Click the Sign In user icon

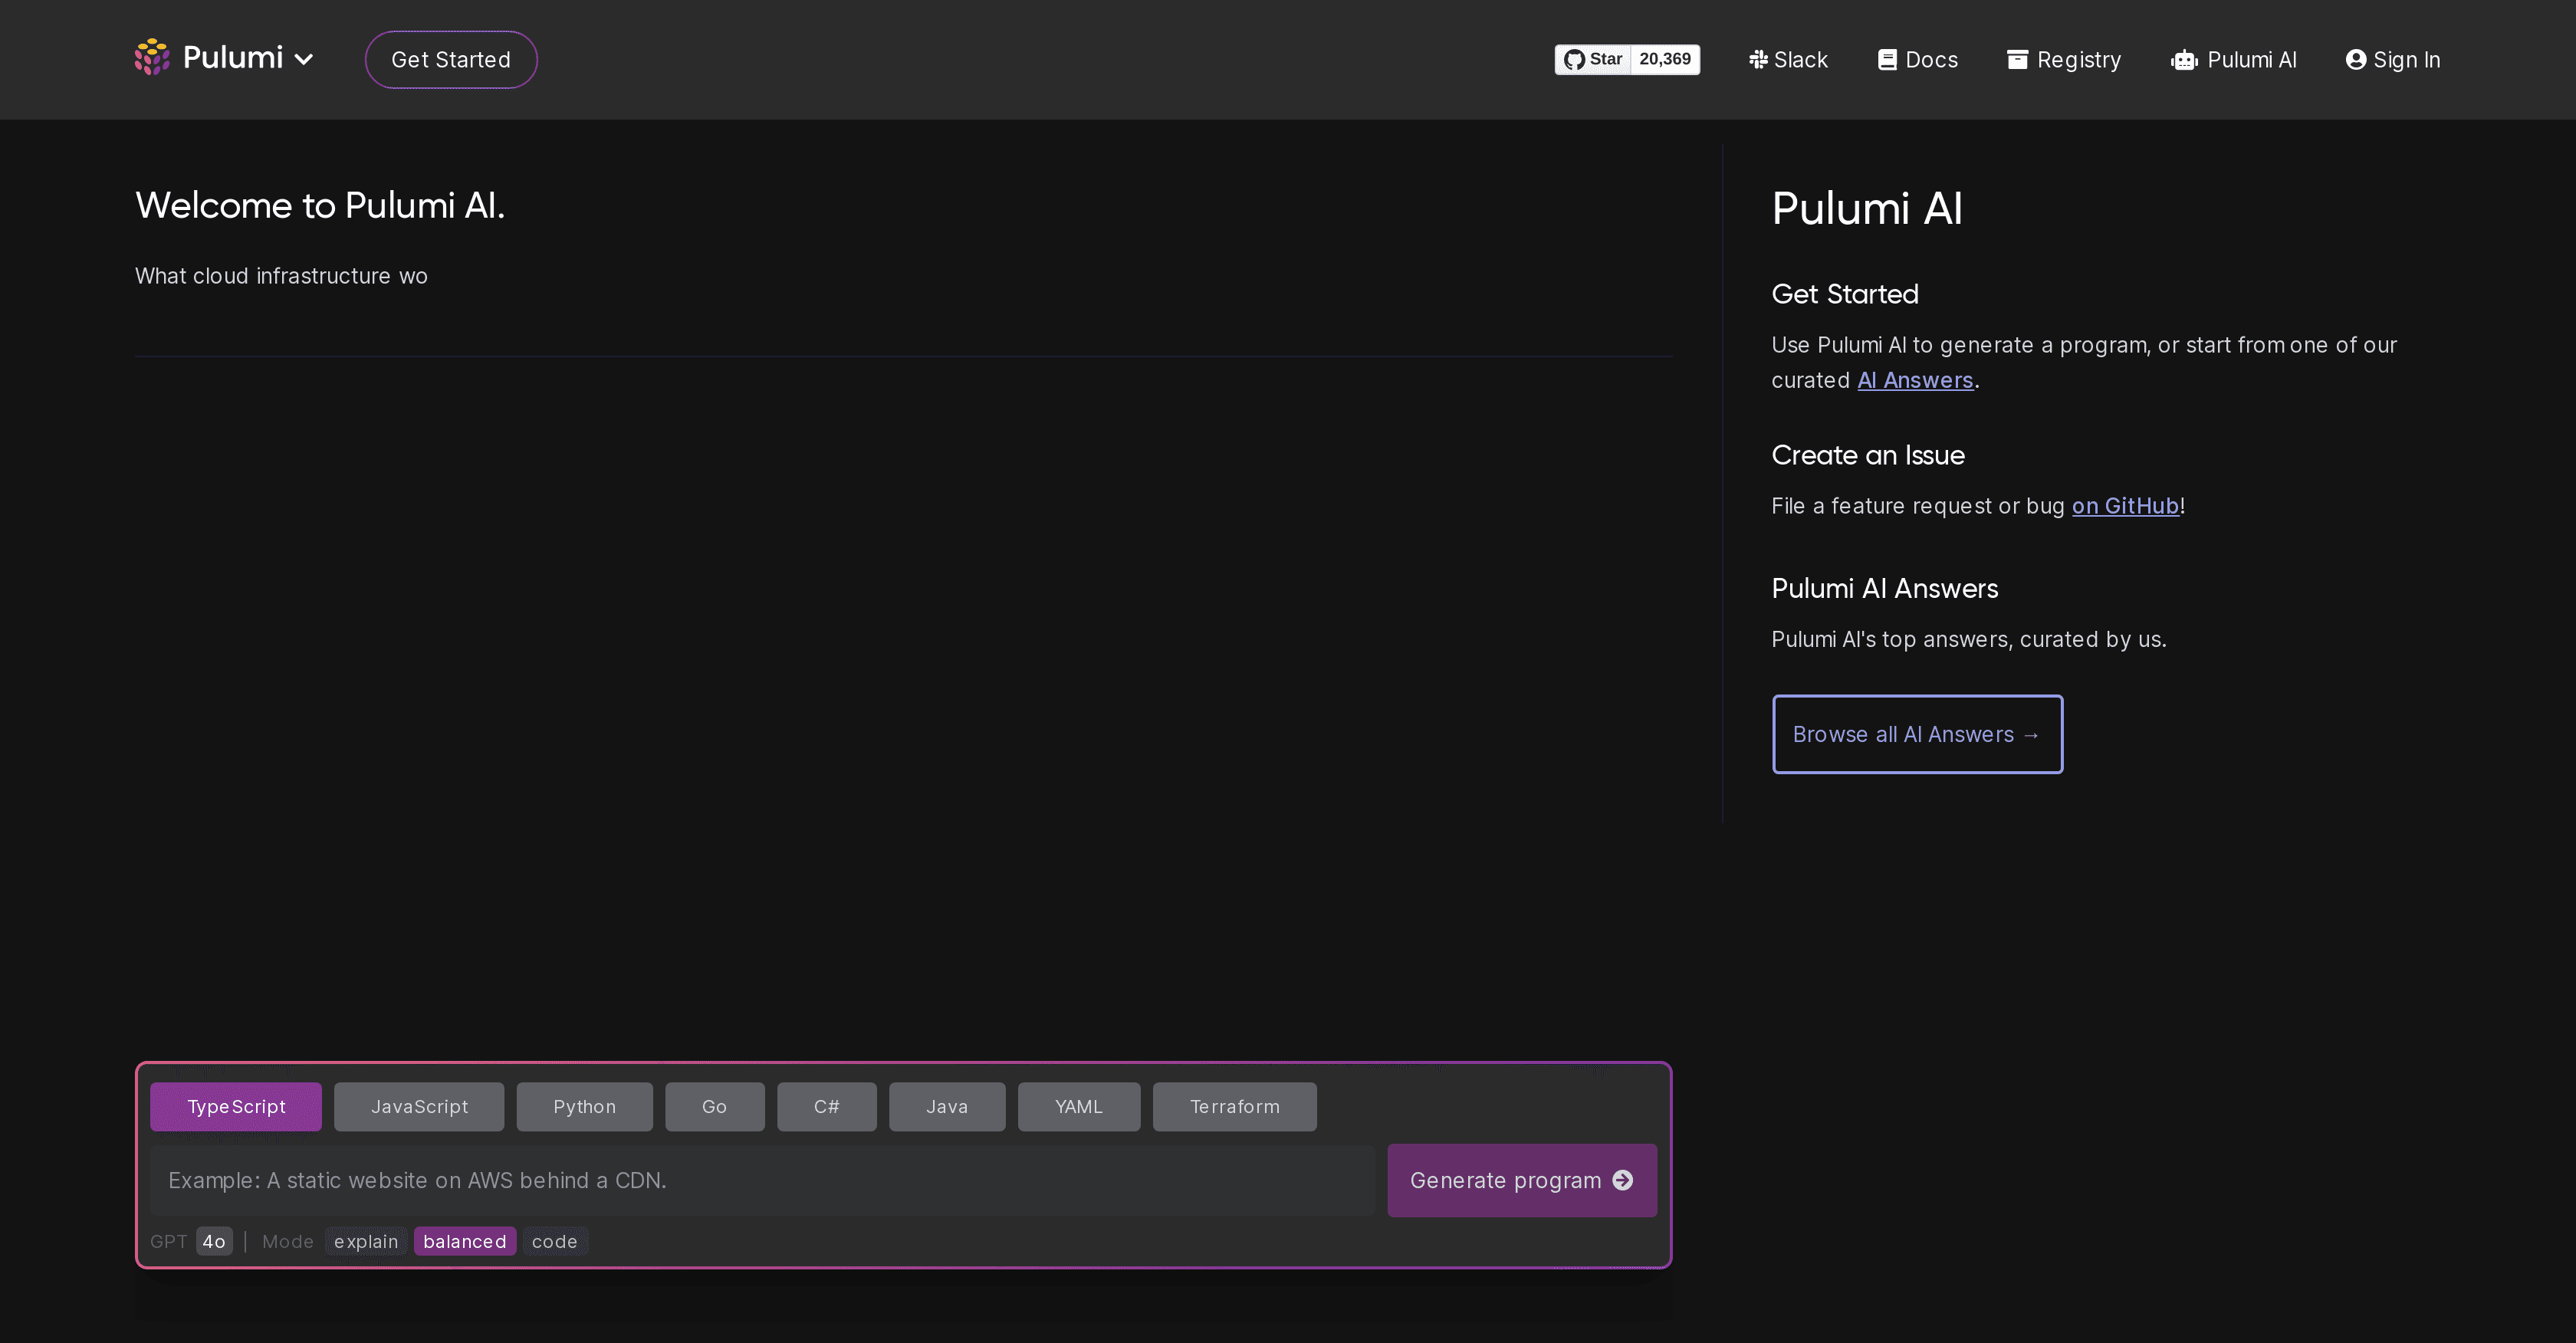[2357, 59]
